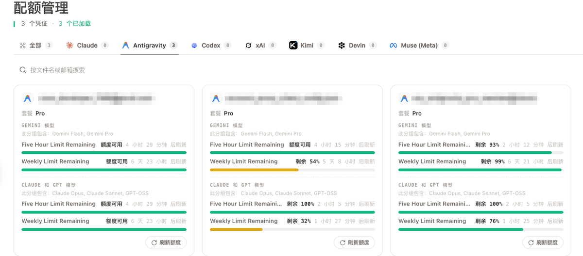The height and width of the screenshot is (256, 583).
Task: Open the Antigravity tab
Action: pos(150,46)
